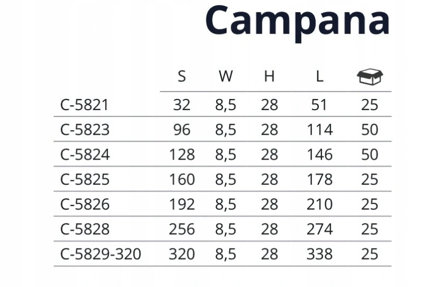Click product code C-5828
This screenshot has height=287, width=440.
pos(85,230)
